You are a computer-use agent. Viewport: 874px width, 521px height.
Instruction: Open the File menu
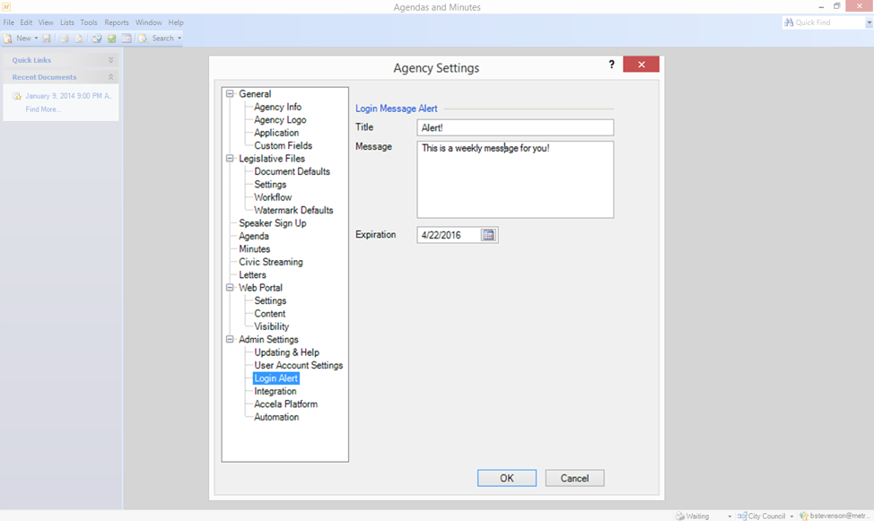(x=8, y=22)
